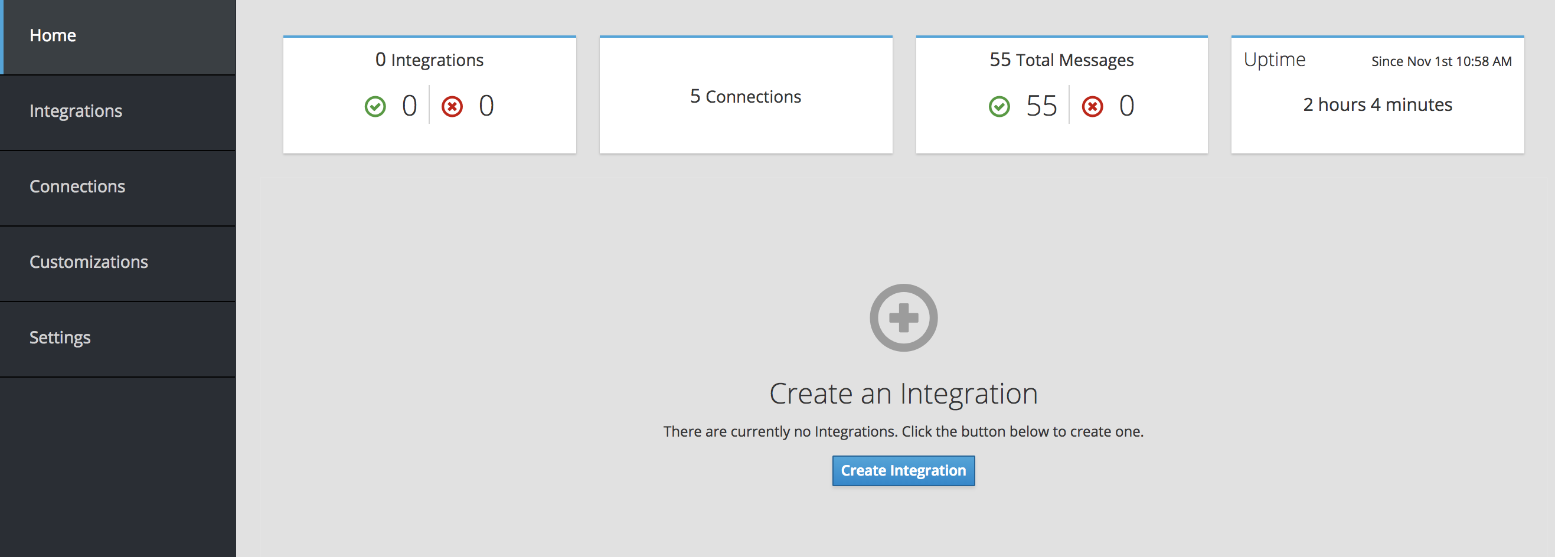Click the failed messages zero count
This screenshot has width=1555, height=557.
(1128, 106)
